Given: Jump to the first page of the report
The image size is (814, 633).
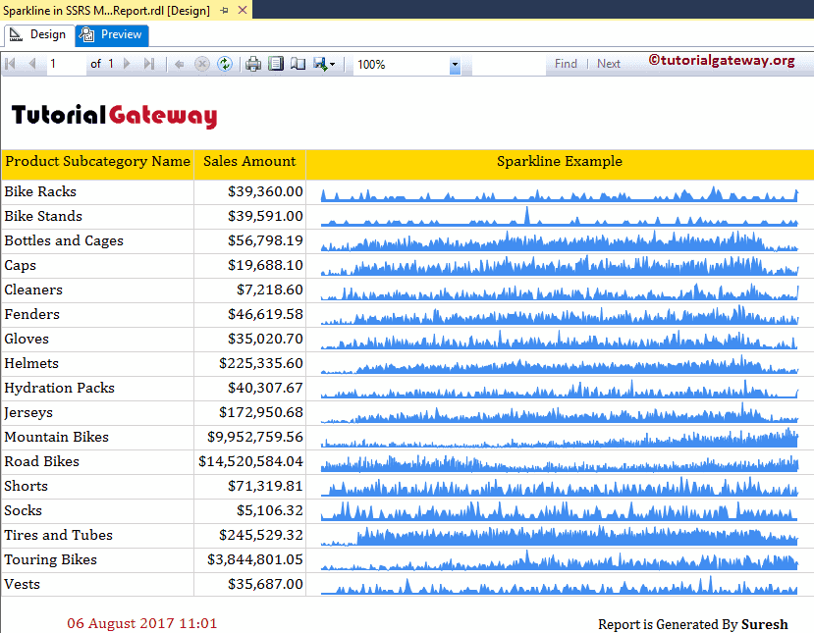Looking at the screenshot, I should [x=12, y=63].
